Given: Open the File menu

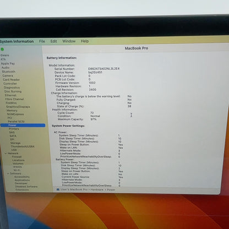Looking at the screenshot, I should pos(42,41).
